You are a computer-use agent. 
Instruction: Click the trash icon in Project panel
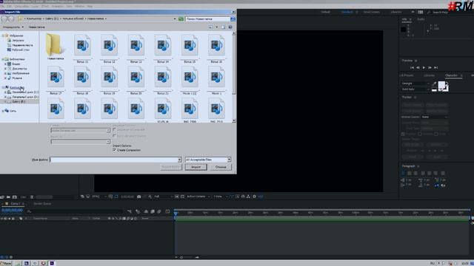coord(32,197)
